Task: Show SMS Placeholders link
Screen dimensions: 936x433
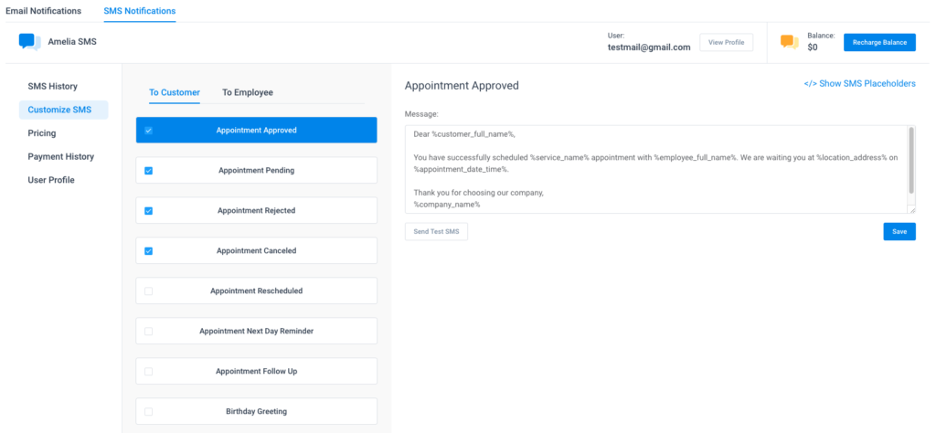Action: pos(859,83)
